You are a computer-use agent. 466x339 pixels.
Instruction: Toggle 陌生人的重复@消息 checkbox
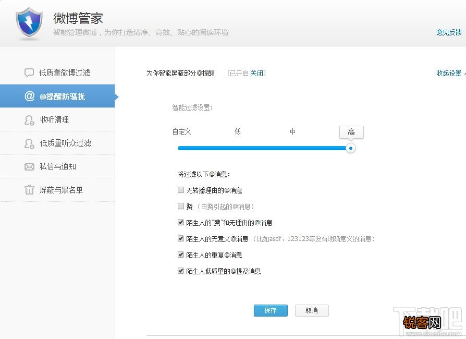pyautogui.click(x=181, y=255)
